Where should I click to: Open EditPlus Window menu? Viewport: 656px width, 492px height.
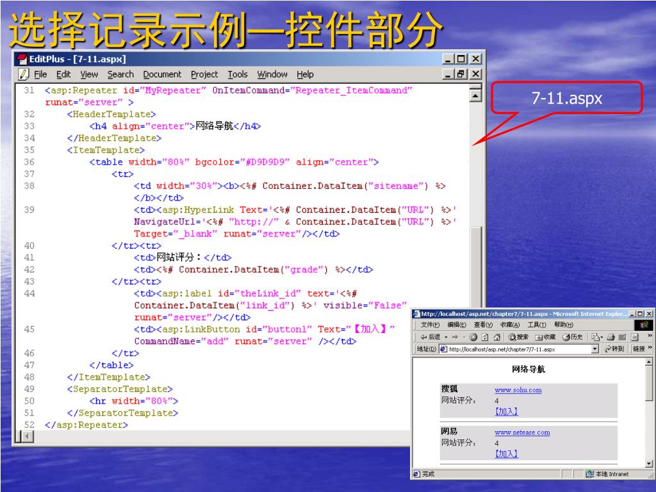(x=272, y=74)
